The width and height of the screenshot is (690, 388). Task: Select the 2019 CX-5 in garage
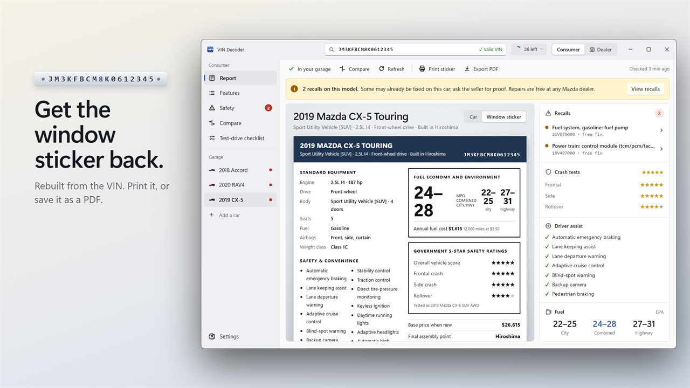click(x=240, y=200)
